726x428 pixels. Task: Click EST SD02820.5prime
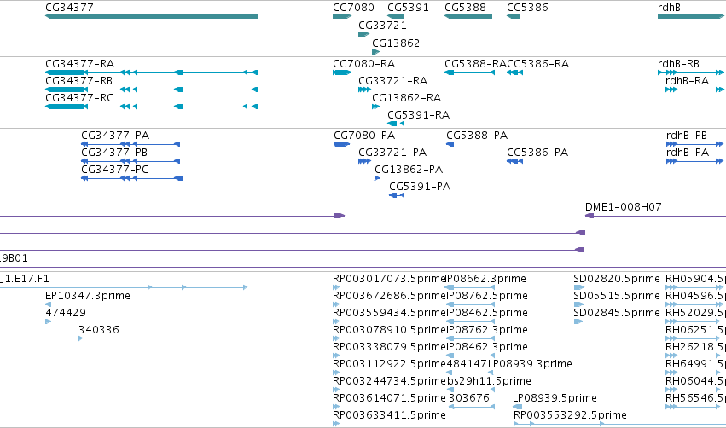[x=578, y=287]
